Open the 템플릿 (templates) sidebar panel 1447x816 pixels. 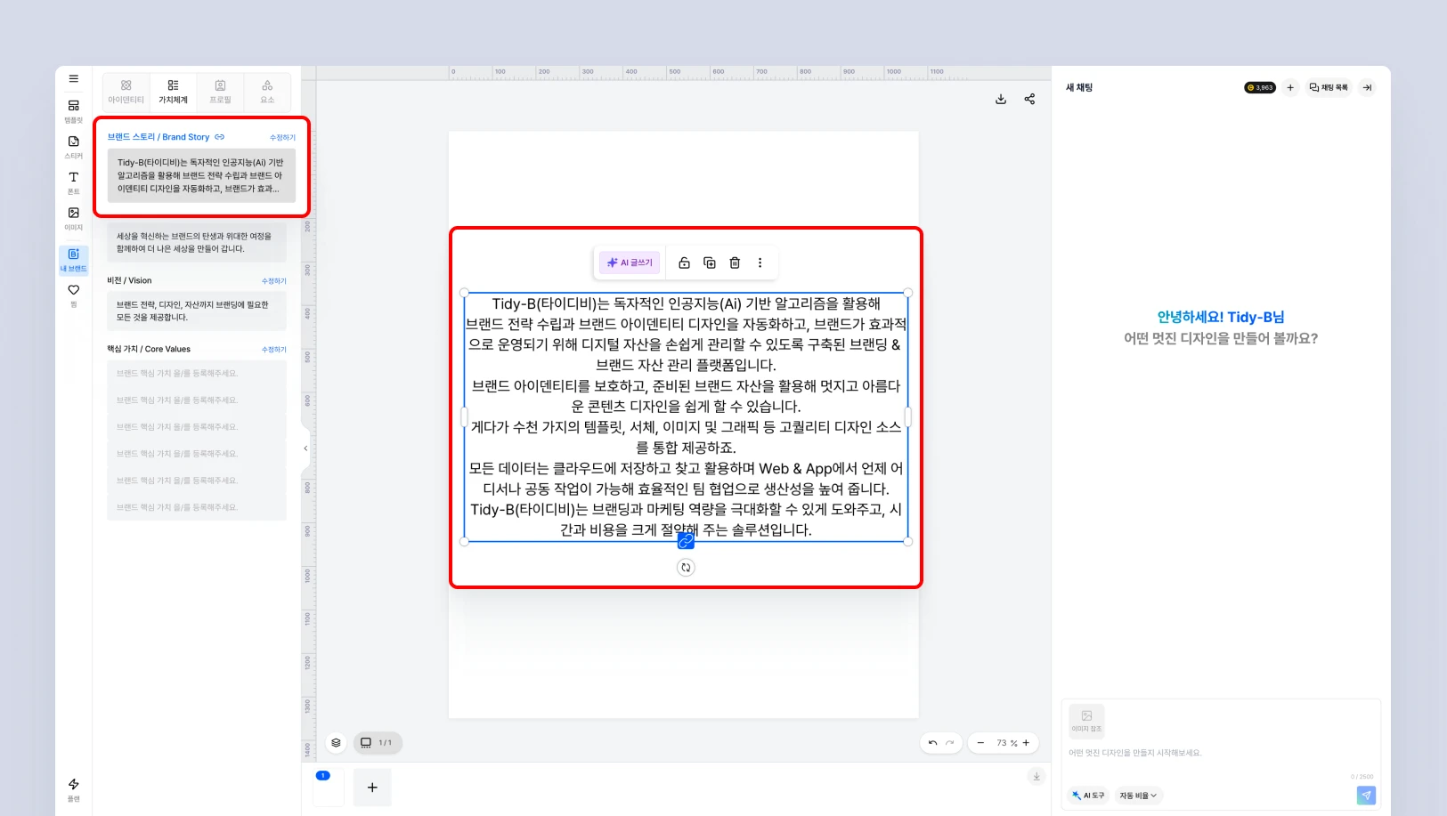[74, 110]
